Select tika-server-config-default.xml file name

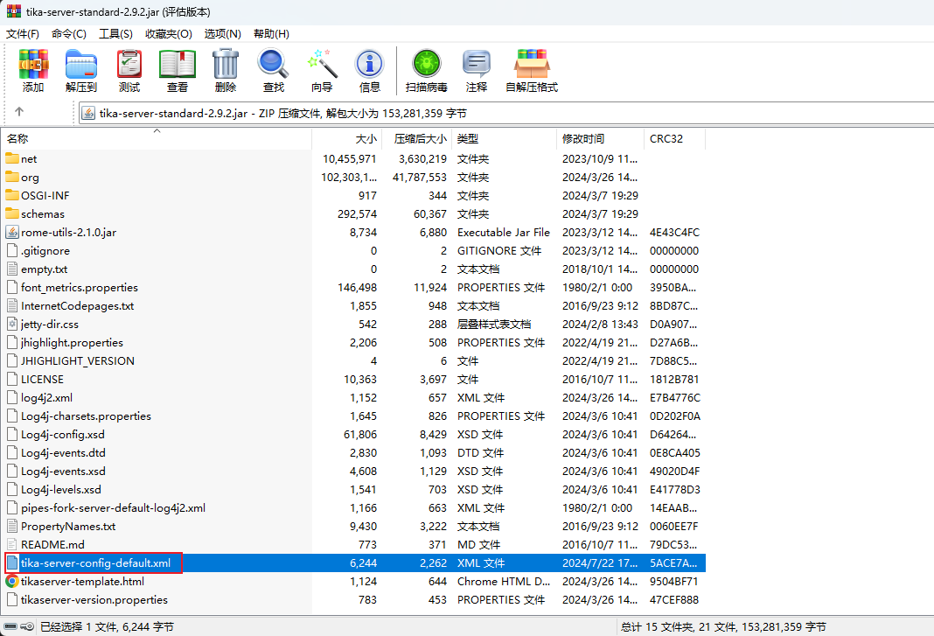pos(96,563)
